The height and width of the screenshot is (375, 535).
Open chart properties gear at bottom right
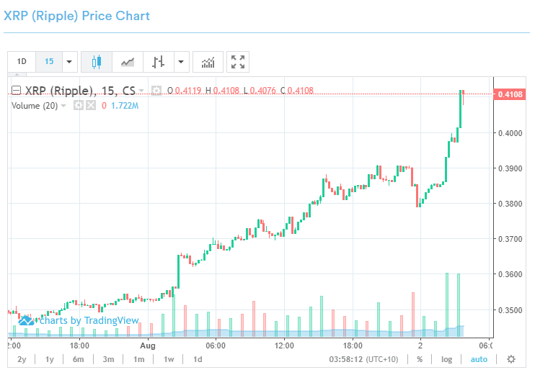point(511,359)
